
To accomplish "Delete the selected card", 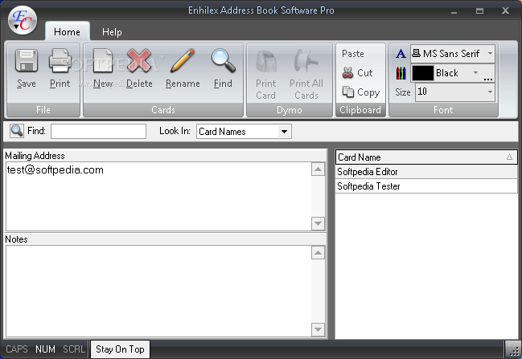I will pos(139,68).
